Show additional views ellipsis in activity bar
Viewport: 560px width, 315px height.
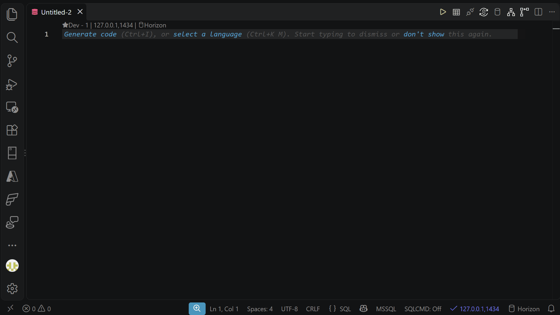[x=12, y=246]
